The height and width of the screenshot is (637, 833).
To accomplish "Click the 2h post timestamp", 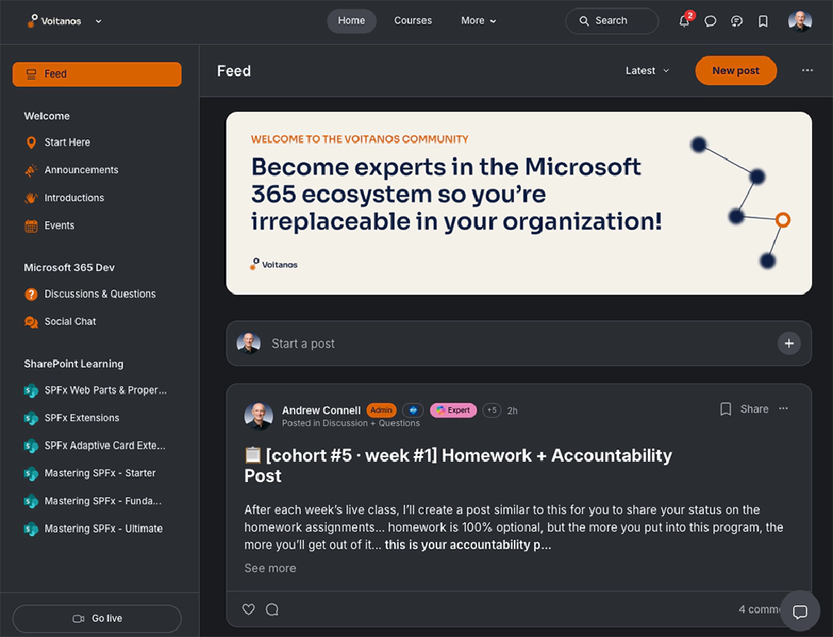I will point(512,410).
